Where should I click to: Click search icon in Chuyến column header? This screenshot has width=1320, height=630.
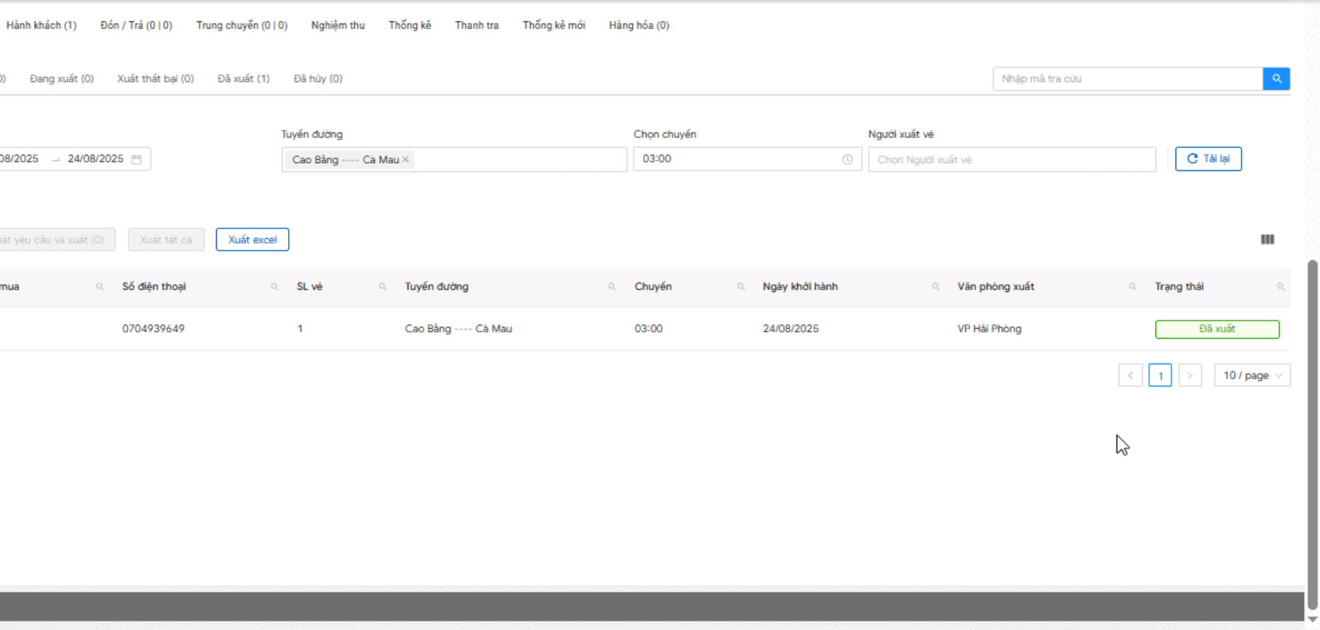741,287
